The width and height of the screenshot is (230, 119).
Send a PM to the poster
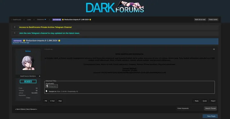coord(45,101)
